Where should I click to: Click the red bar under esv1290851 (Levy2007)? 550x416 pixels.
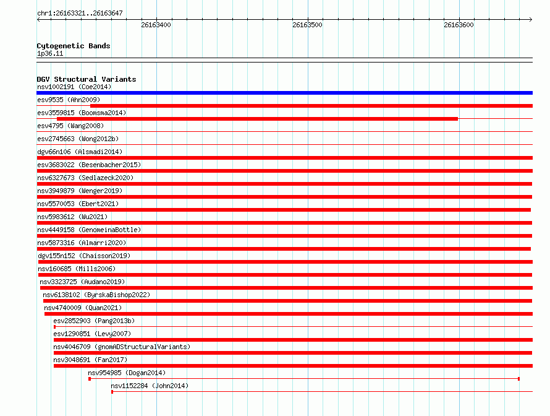(x=294, y=340)
